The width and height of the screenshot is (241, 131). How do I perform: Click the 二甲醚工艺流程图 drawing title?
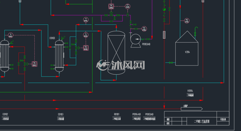coord(202,122)
